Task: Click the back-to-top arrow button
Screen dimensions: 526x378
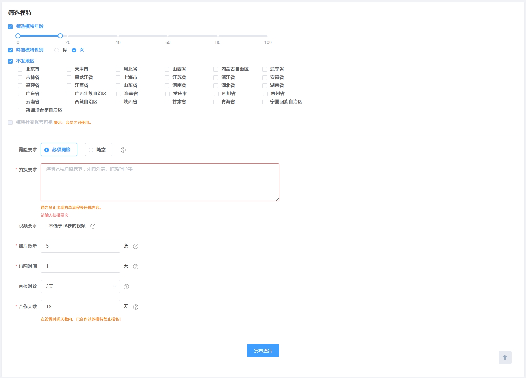Action: point(505,357)
